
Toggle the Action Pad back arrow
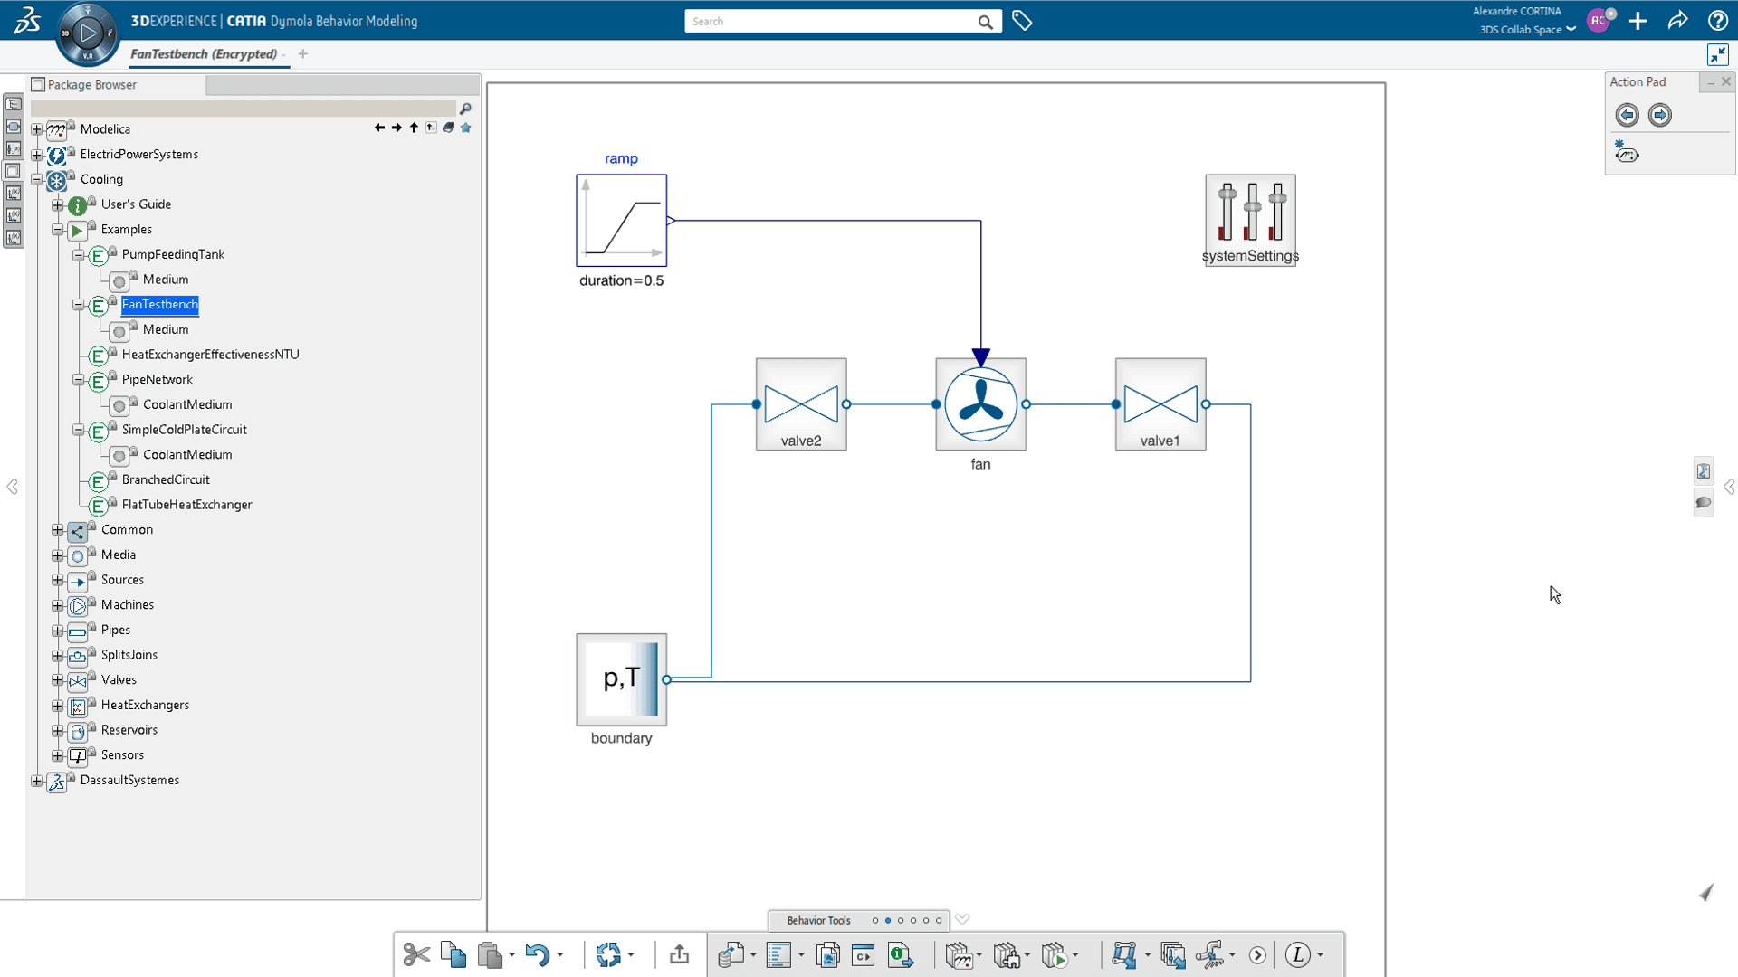click(x=1626, y=113)
